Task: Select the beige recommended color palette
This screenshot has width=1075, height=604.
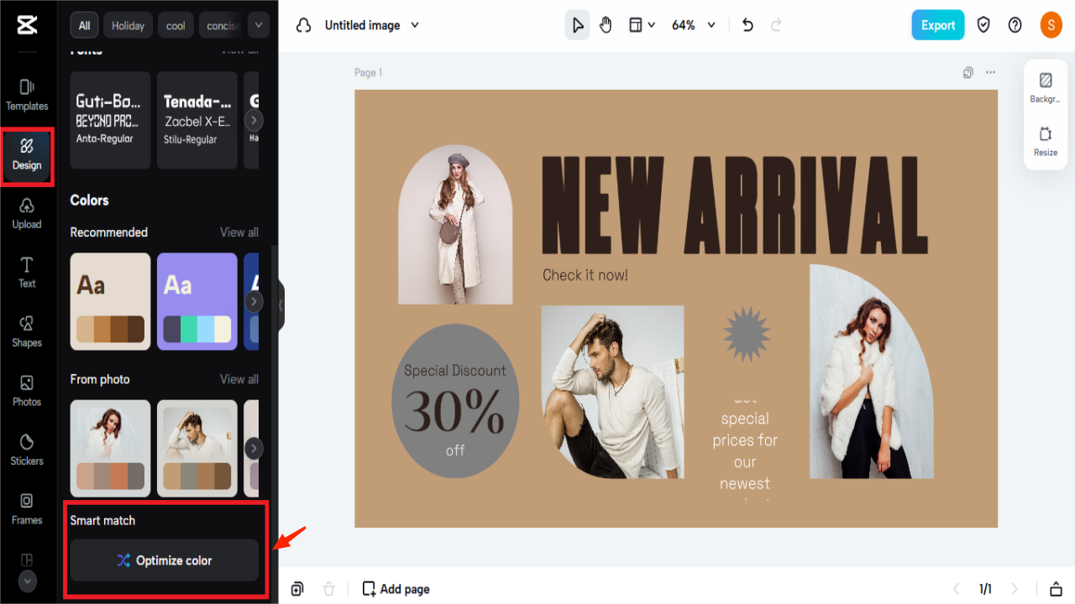Action: (x=110, y=301)
